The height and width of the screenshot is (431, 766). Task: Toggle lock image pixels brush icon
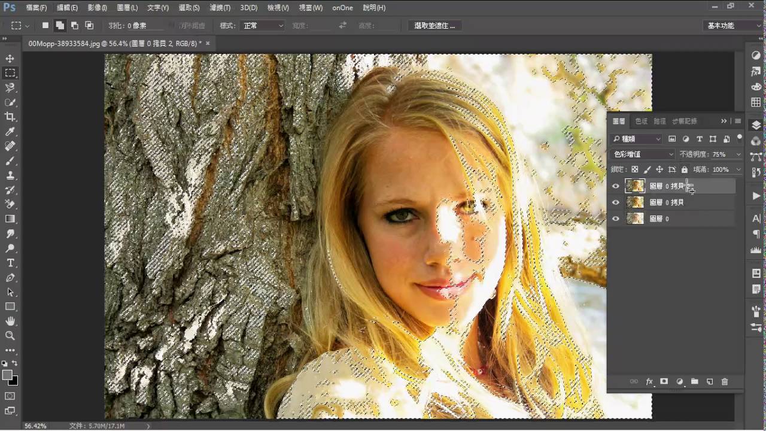tap(647, 170)
